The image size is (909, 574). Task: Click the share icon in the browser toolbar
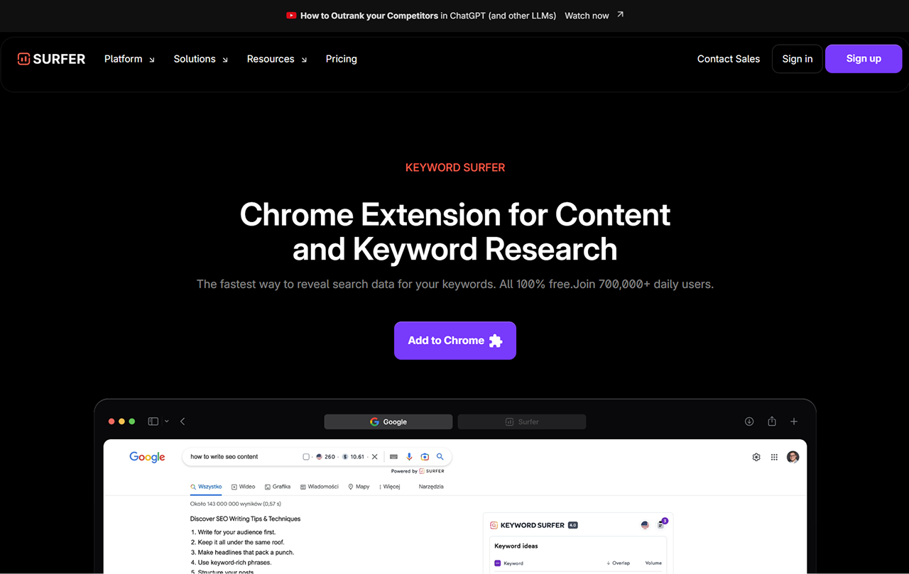click(x=772, y=421)
